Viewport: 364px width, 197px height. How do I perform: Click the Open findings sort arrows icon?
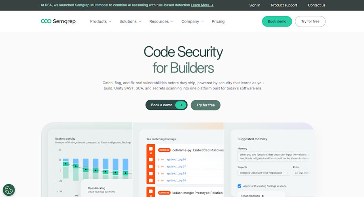click(x=263, y=196)
